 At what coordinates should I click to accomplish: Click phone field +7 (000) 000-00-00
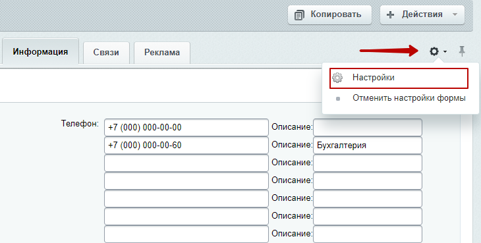186,128
